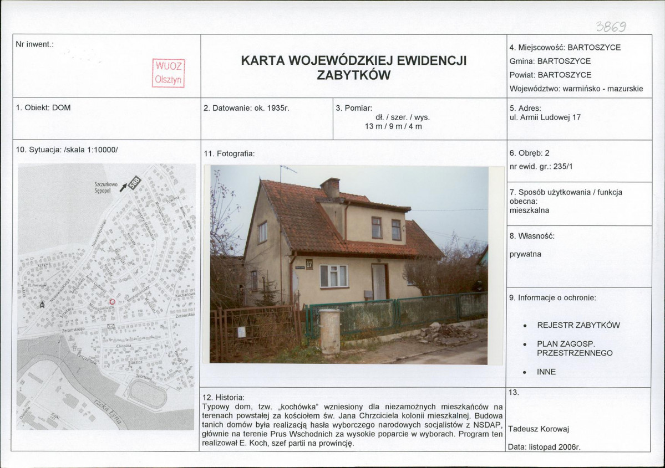The height and width of the screenshot is (468, 665).
Task: Click the bullet item 'INNE'
Action: (x=546, y=372)
